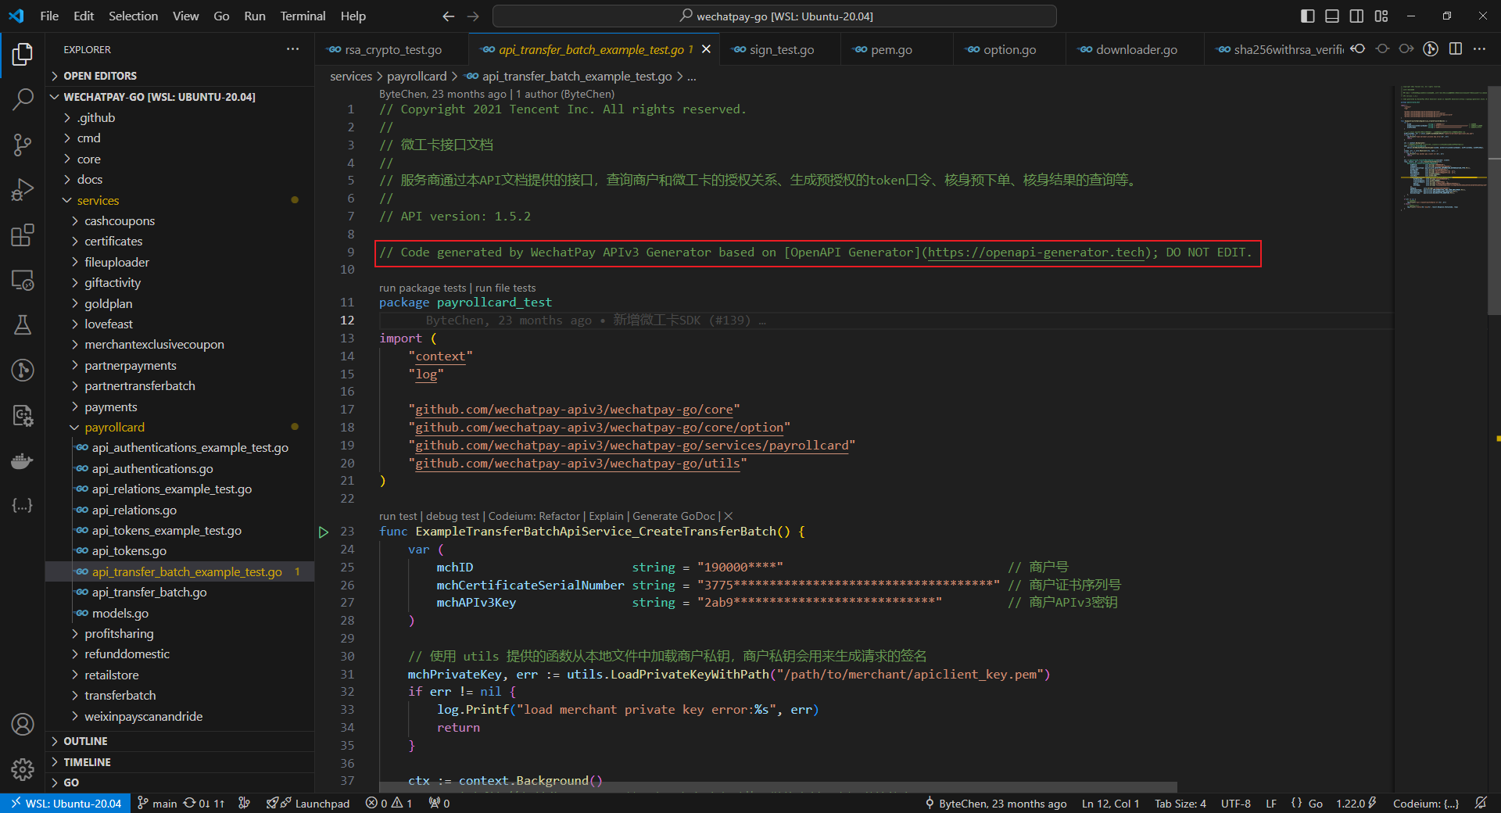Open api_tokens.go in the file tree
This screenshot has width=1501, height=813.
180,551
